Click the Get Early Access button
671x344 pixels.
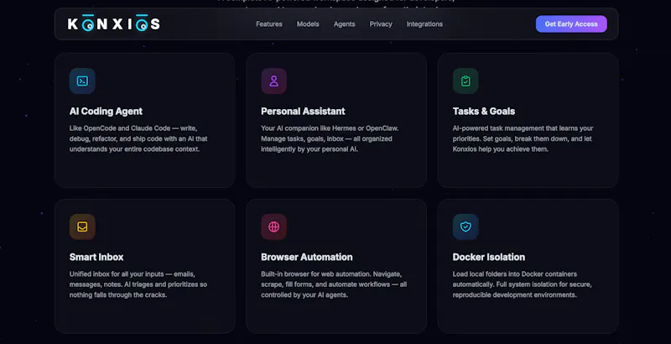(571, 24)
